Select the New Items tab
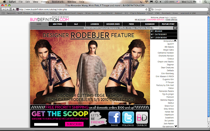The image size is (210, 131). pyautogui.click(x=57, y=24)
